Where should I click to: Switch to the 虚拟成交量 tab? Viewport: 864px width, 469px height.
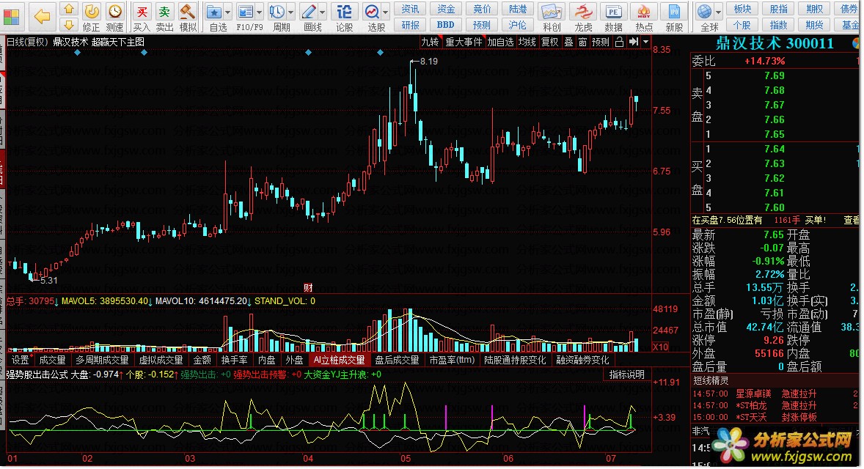161,360
